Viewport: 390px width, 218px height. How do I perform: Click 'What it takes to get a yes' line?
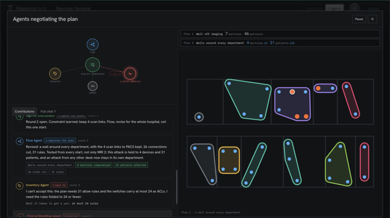click(62, 204)
